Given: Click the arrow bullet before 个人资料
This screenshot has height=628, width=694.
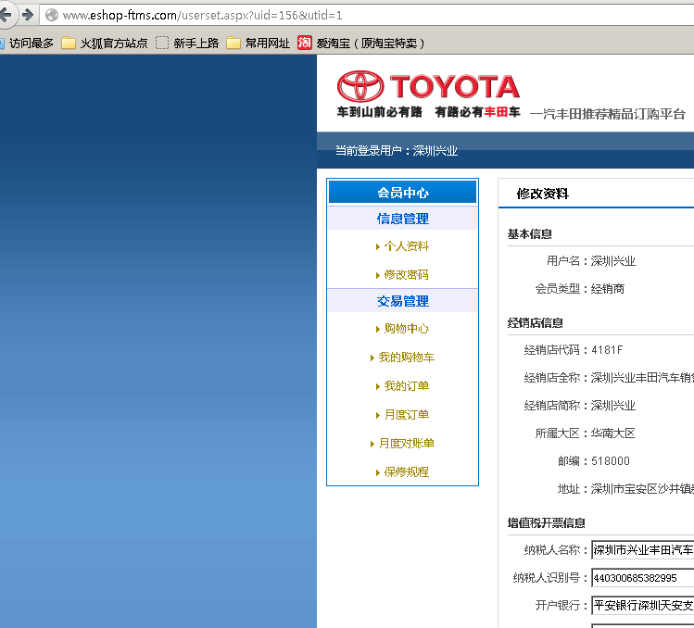Looking at the screenshot, I should coord(377,247).
